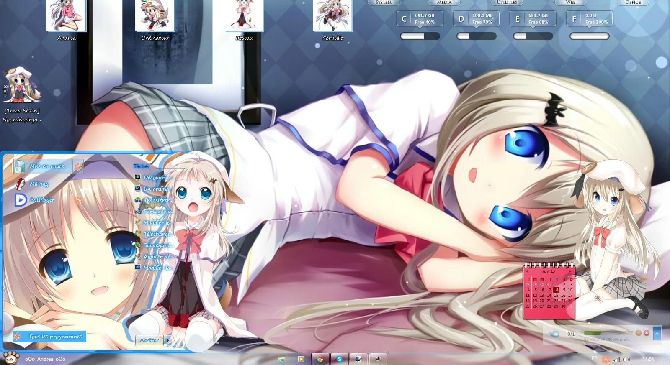Expand the Mise en route paw arrow
Screen dimensions: 670x365
pyautogui.click(x=78, y=167)
